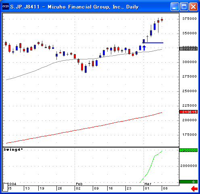Screen dimensions: 200x194
Task: Click the 275000 price axis label
Action: point(190,76)
